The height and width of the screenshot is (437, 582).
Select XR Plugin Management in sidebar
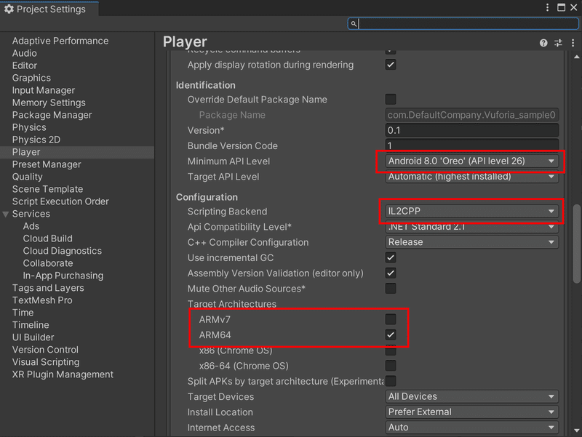tap(63, 374)
